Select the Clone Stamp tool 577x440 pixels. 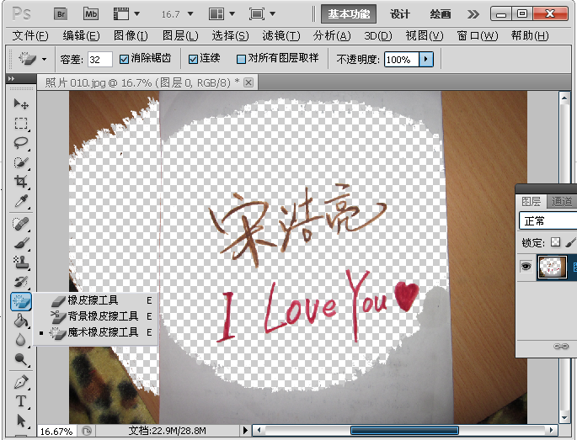[x=21, y=262]
